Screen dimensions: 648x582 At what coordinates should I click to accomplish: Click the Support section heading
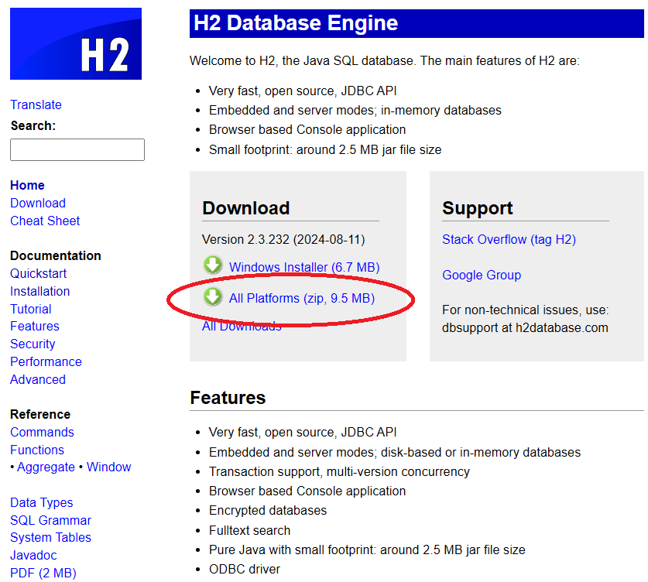point(478,208)
